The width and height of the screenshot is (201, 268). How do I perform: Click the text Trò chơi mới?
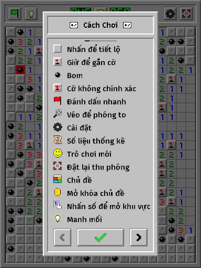[x=89, y=154]
